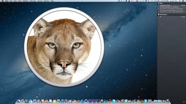
Task: Open the Mail application menu
Action: tap(7, 1)
